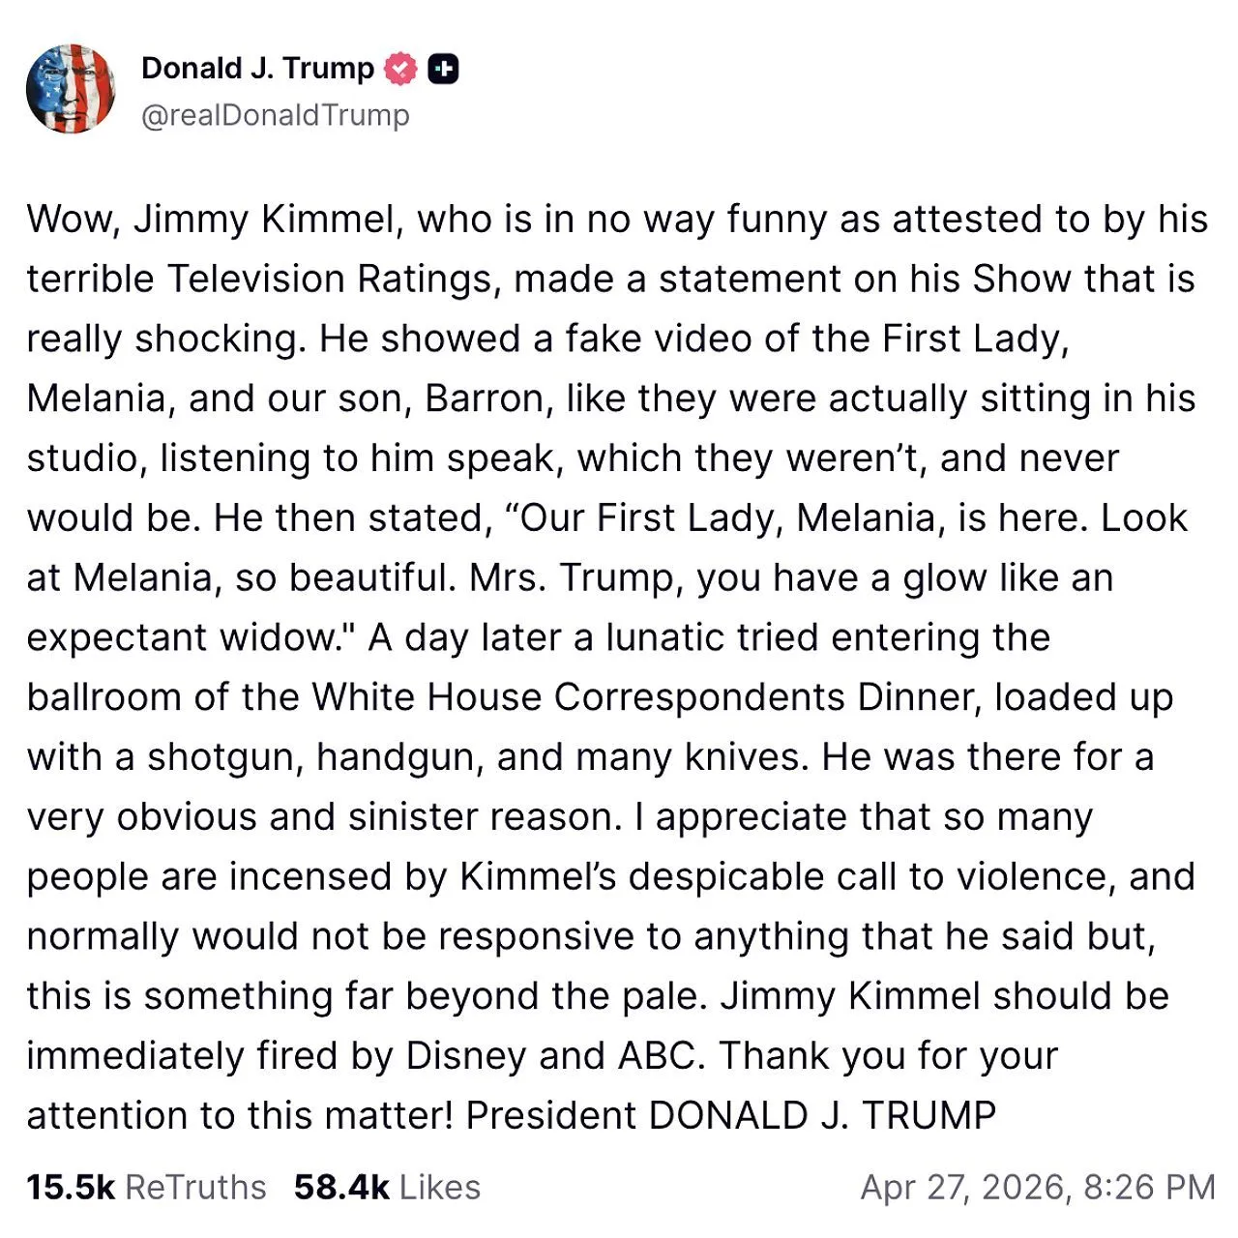
Task: Click the signature "President DONALD J. TRUMP"
Action: (730, 1116)
